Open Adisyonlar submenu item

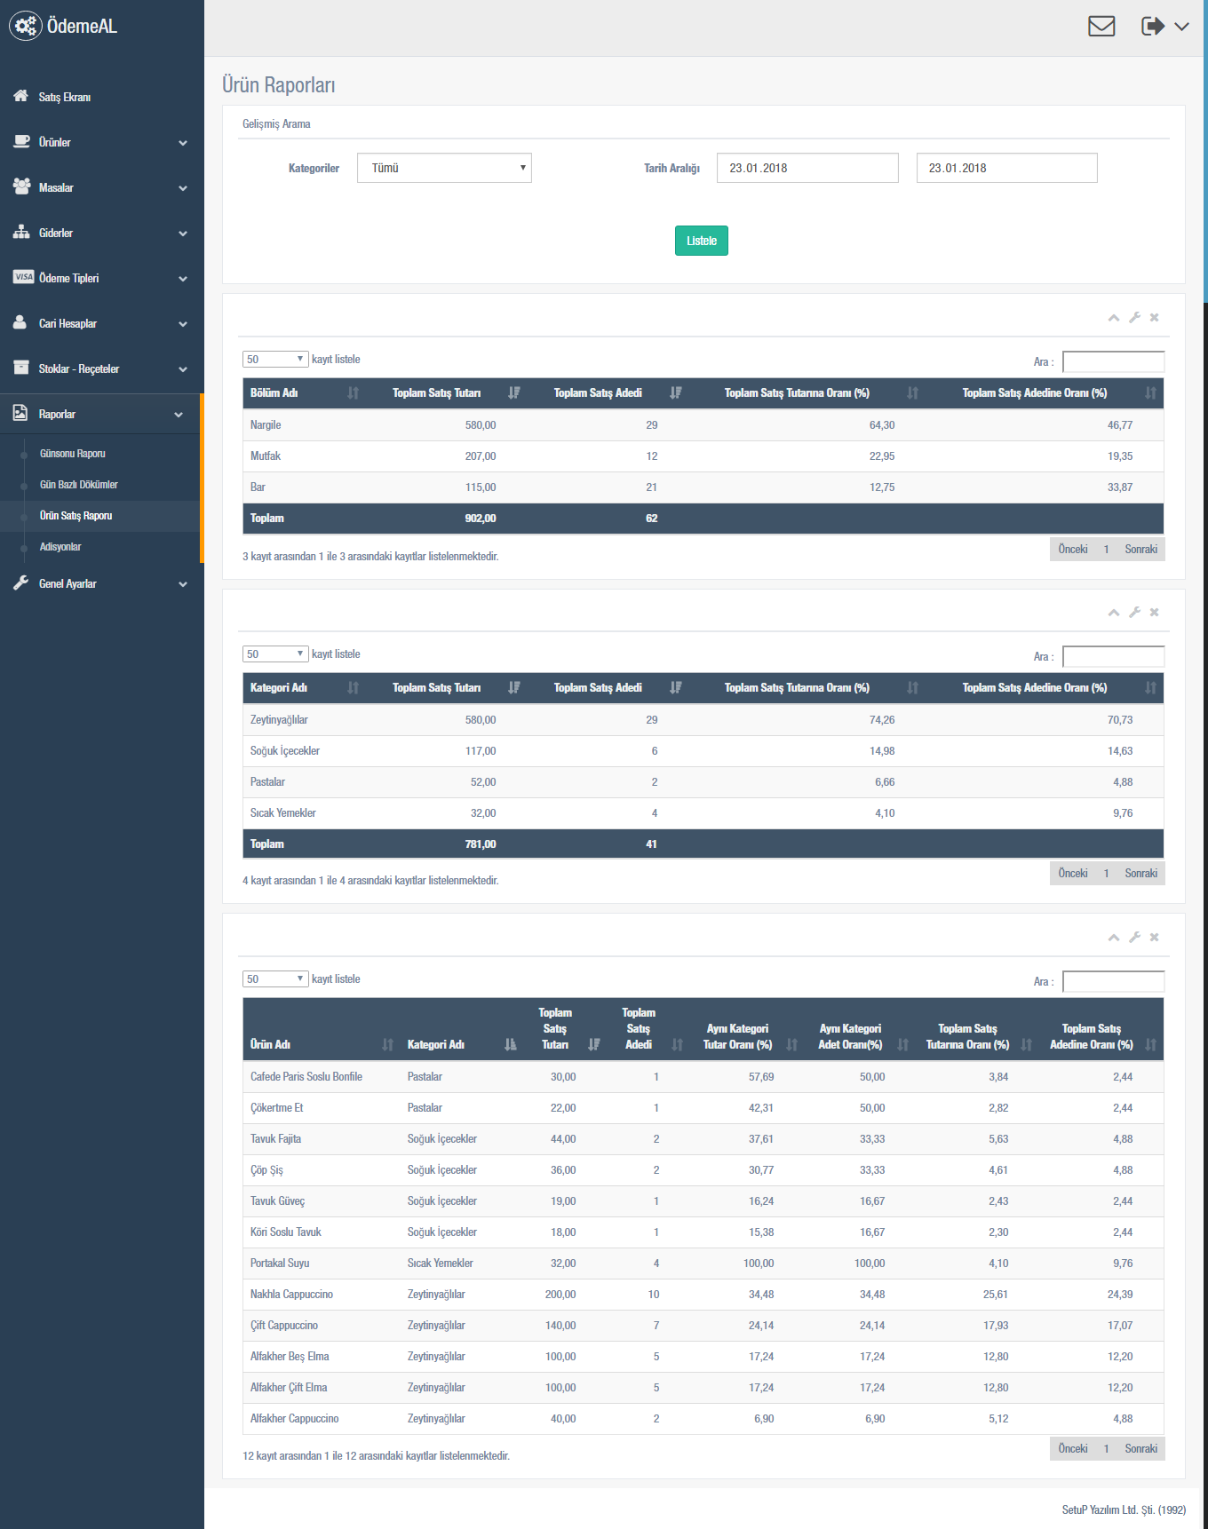[60, 546]
